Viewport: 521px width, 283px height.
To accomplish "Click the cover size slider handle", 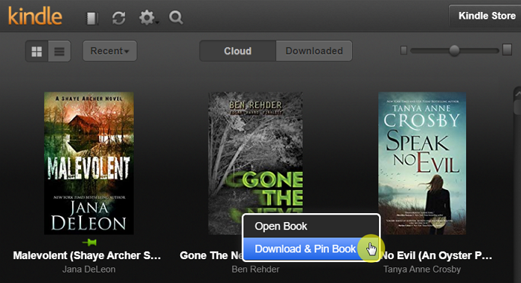I will pyautogui.click(x=454, y=51).
